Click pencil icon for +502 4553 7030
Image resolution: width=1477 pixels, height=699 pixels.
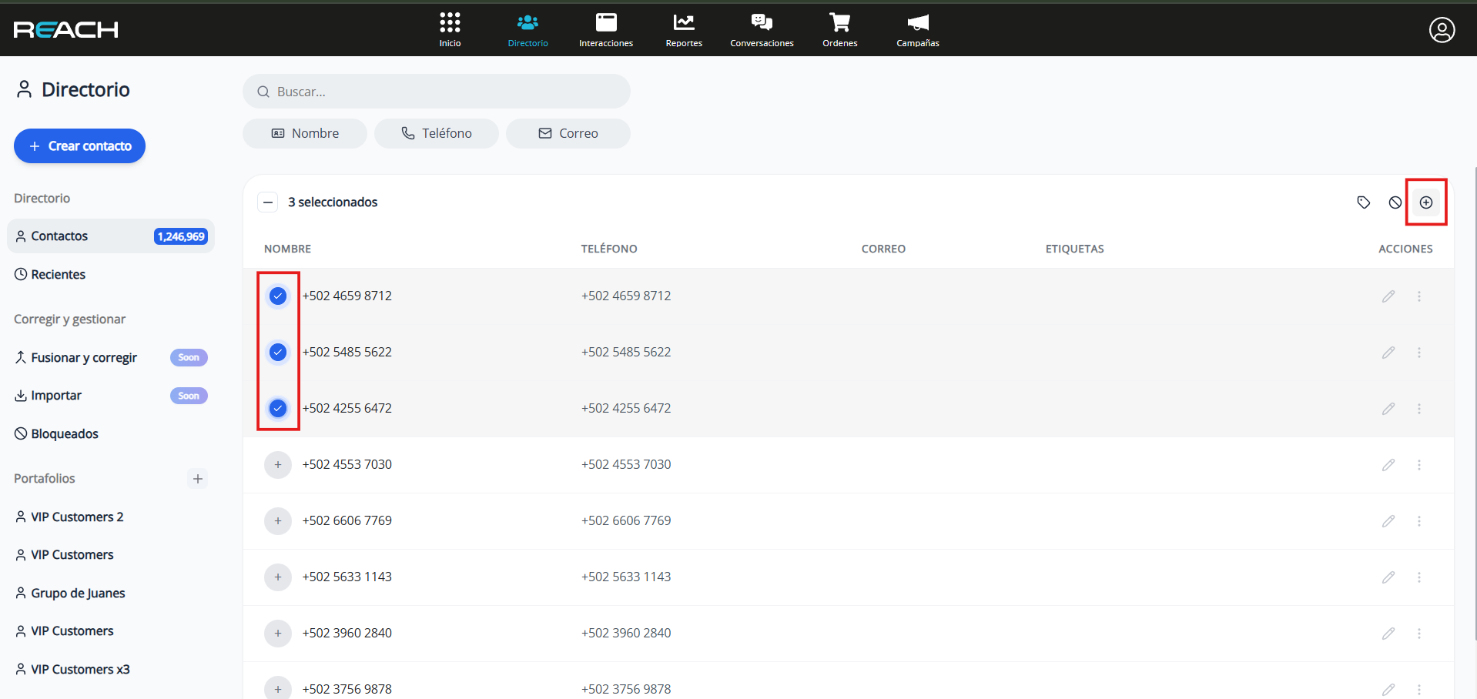pyautogui.click(x=1388, y=465)
